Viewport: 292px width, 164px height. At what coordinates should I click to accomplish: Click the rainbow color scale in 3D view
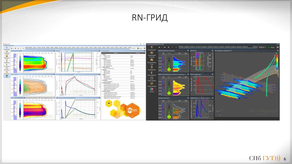pyautogui.click(x=277, y=61)
